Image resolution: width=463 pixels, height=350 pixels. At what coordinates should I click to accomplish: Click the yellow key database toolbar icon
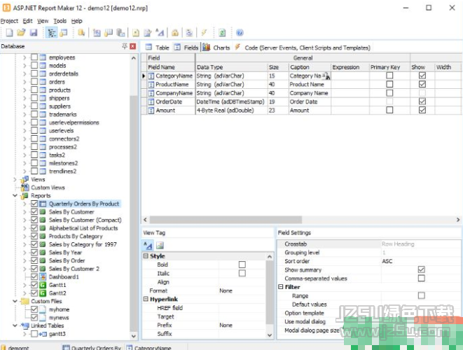(81, 32)
